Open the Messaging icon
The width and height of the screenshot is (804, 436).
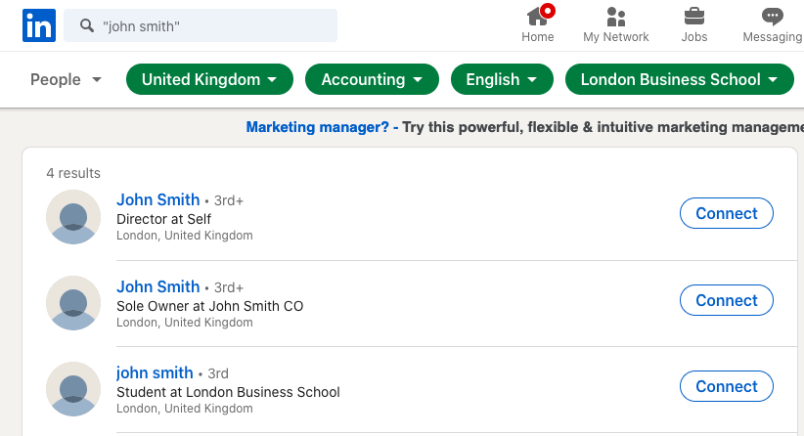click(773, 17)
